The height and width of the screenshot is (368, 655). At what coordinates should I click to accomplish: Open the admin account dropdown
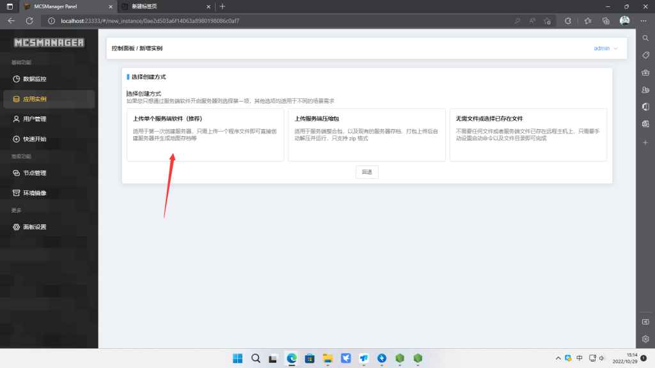point(604,48)
